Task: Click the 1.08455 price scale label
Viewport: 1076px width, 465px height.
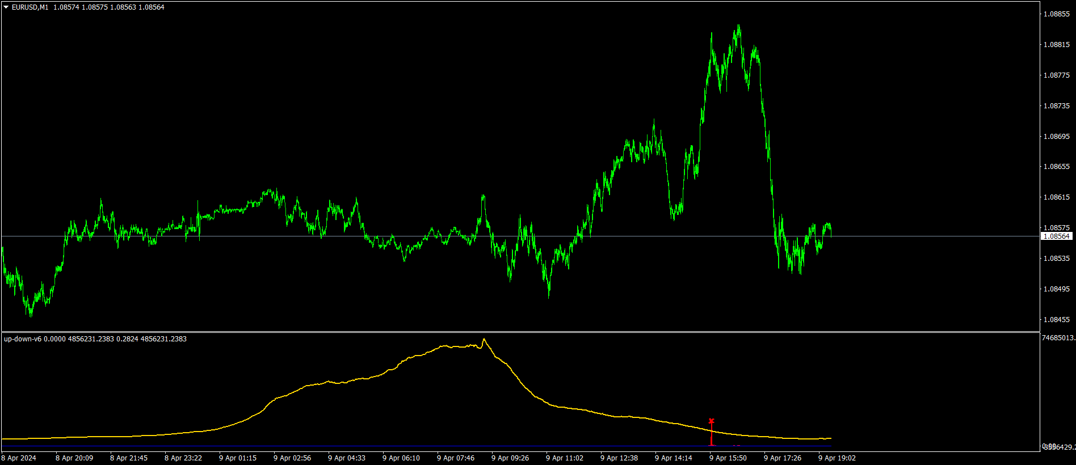Action: click(x=1057, y=320)
